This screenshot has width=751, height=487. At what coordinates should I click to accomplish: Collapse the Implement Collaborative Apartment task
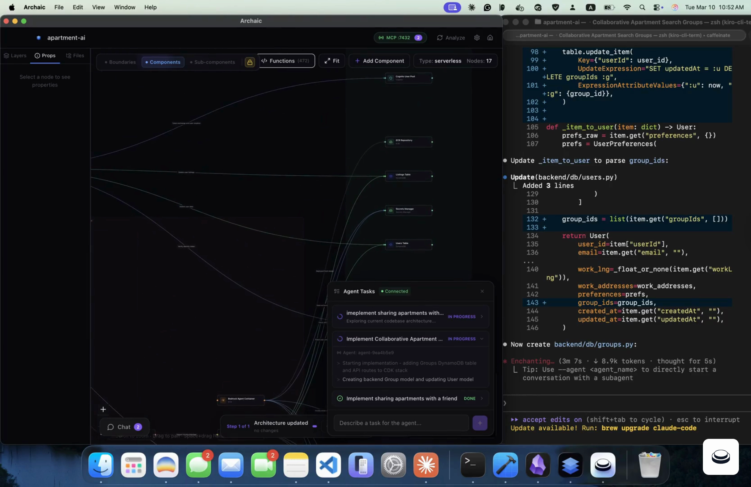click(482, 339)
